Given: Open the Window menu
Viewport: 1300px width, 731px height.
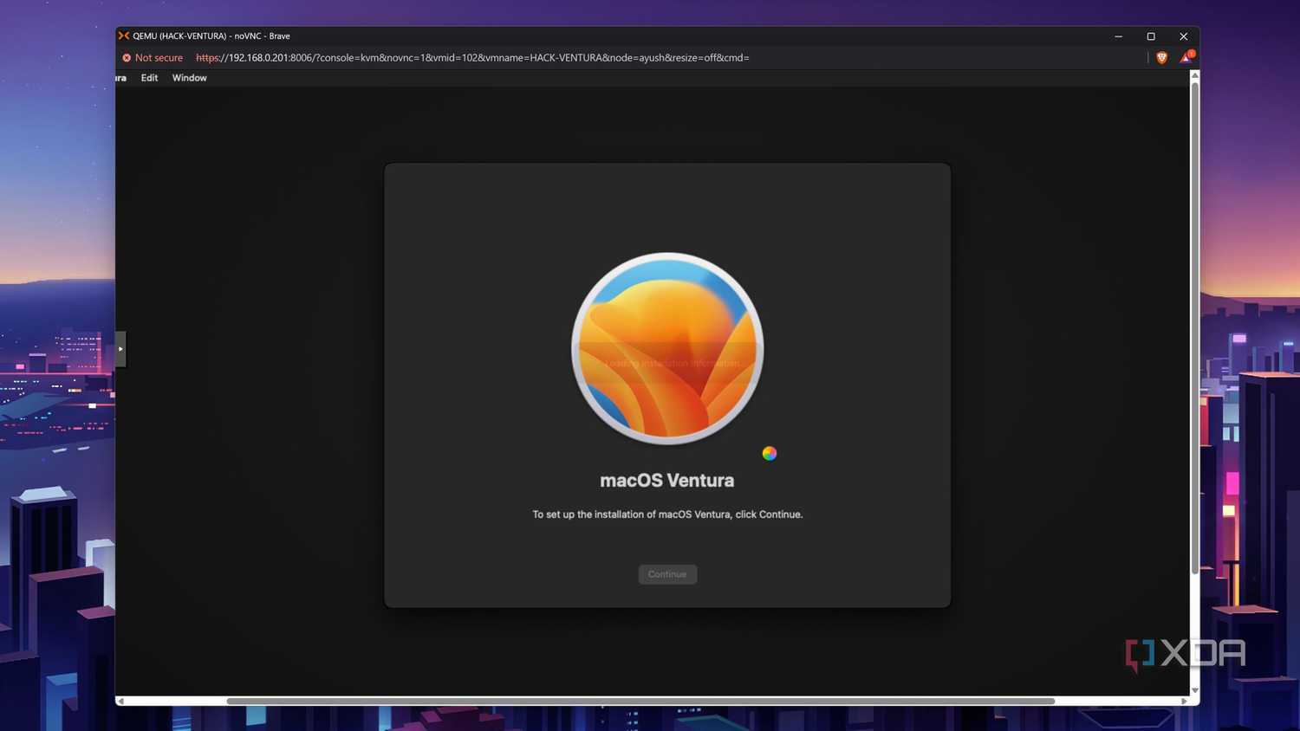Looking at the screenshot, I should point(189,78).
